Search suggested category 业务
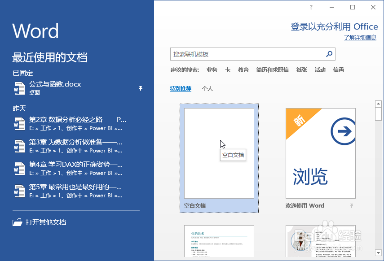Viewport: 384px width, 261px height. [x=212, y=70]
